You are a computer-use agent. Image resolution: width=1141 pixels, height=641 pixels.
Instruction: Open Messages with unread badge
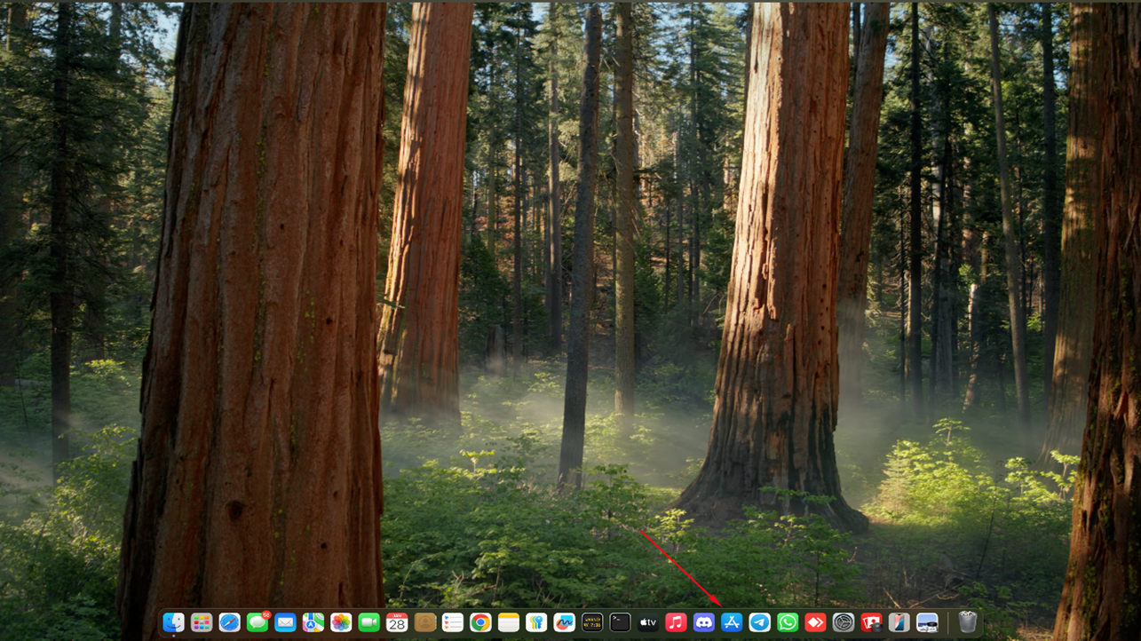coord(258,622)
